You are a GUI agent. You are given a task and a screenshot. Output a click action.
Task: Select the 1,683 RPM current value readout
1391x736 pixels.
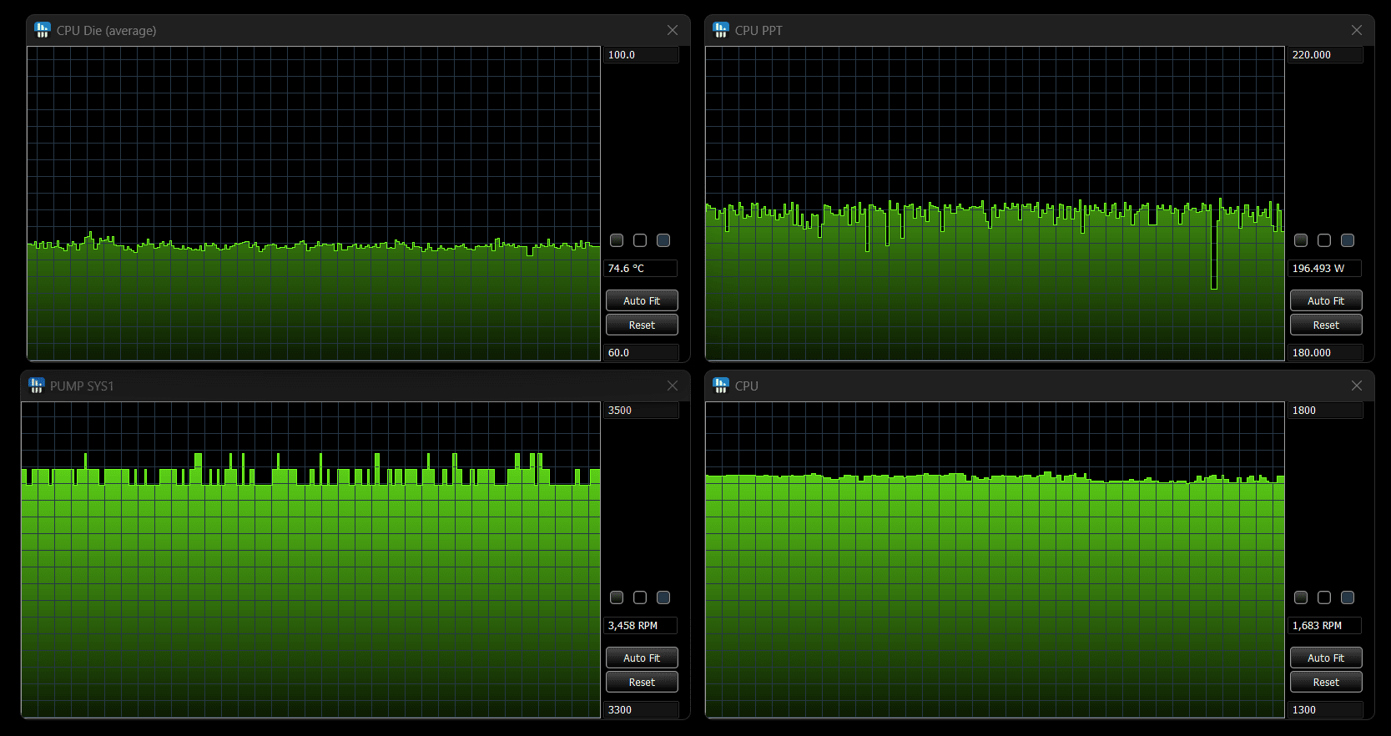coord(1325,626)
